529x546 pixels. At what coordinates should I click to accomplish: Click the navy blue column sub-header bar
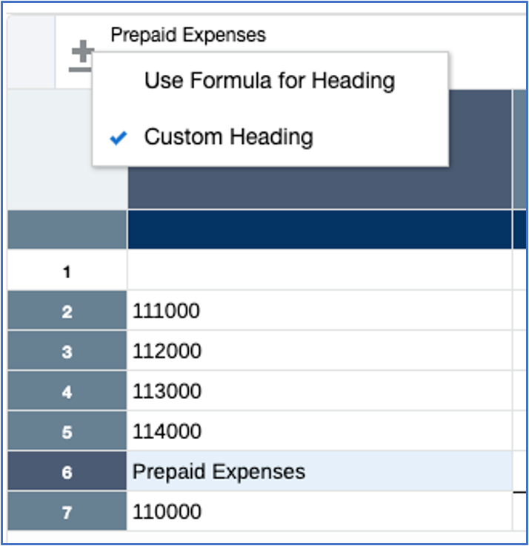point(319,230)
